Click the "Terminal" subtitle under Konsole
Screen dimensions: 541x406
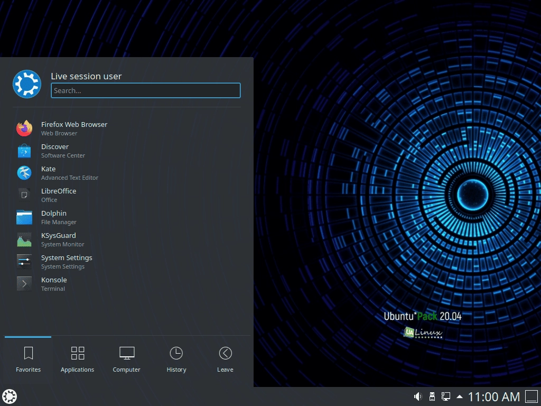point(53,289)
